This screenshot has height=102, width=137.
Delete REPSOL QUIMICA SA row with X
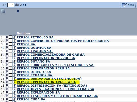pos(7,47)
